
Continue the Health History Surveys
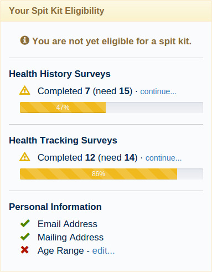pyautogui.click(x=158, y=91)
